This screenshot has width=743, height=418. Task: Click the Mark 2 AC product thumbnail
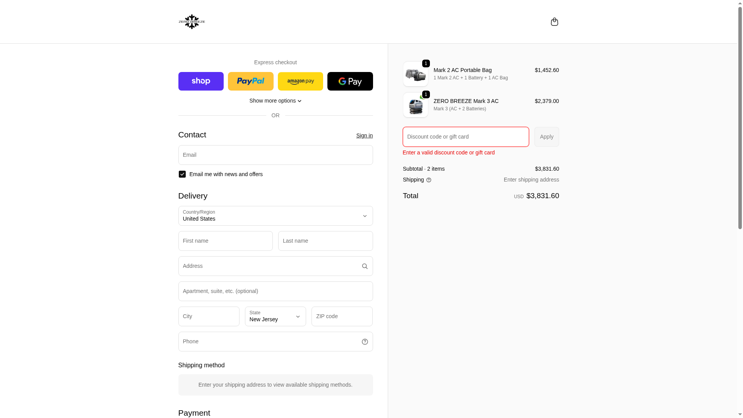(415, 74)
